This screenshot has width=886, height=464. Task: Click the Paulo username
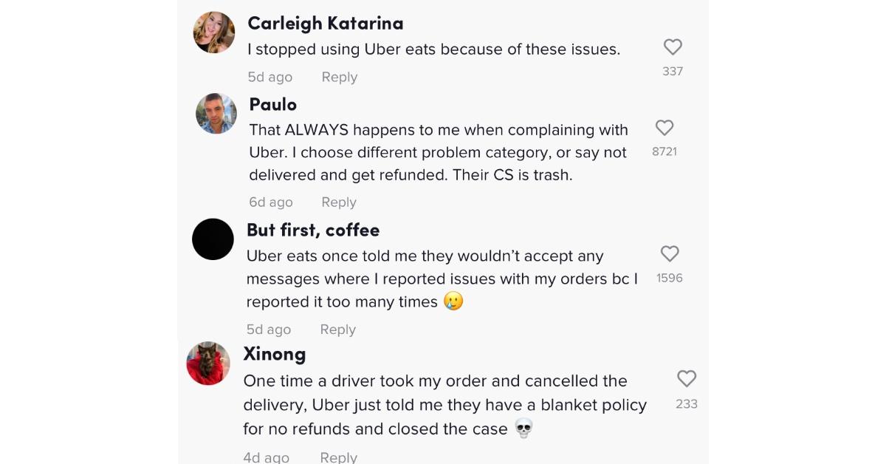[x=273, y=104]
